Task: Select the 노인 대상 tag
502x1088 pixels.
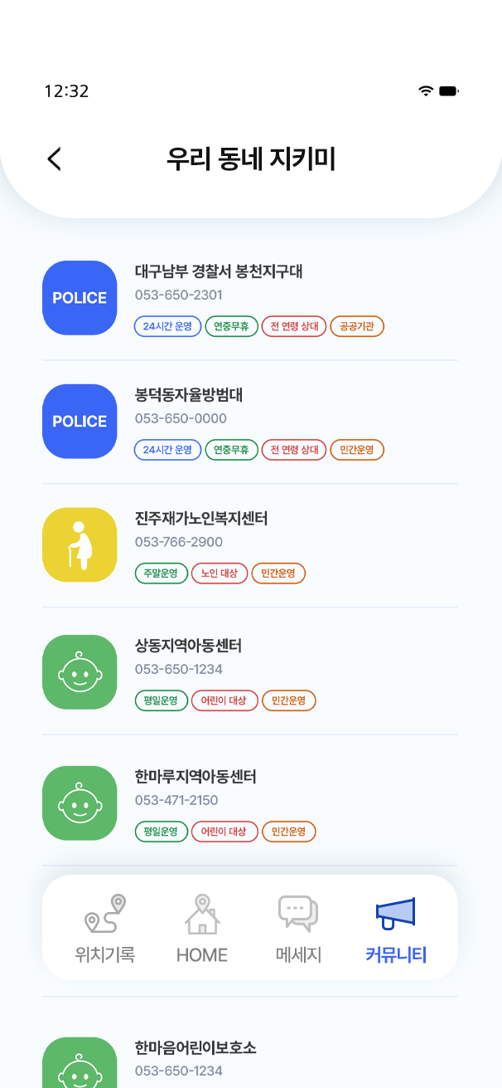Action: click(220, 573)
